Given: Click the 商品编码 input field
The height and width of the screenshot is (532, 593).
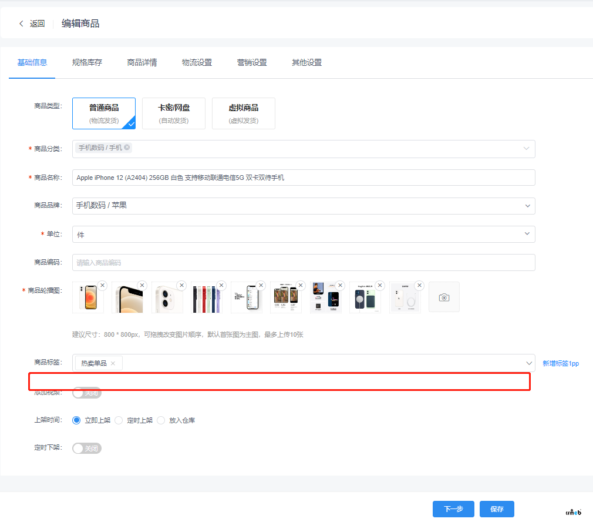Looking at the screenshot, I should [304, 262].
